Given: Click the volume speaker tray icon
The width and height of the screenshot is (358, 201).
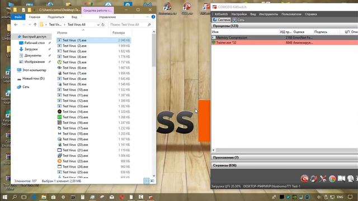Looking at the screenshot, I should (x=319, y=197).
